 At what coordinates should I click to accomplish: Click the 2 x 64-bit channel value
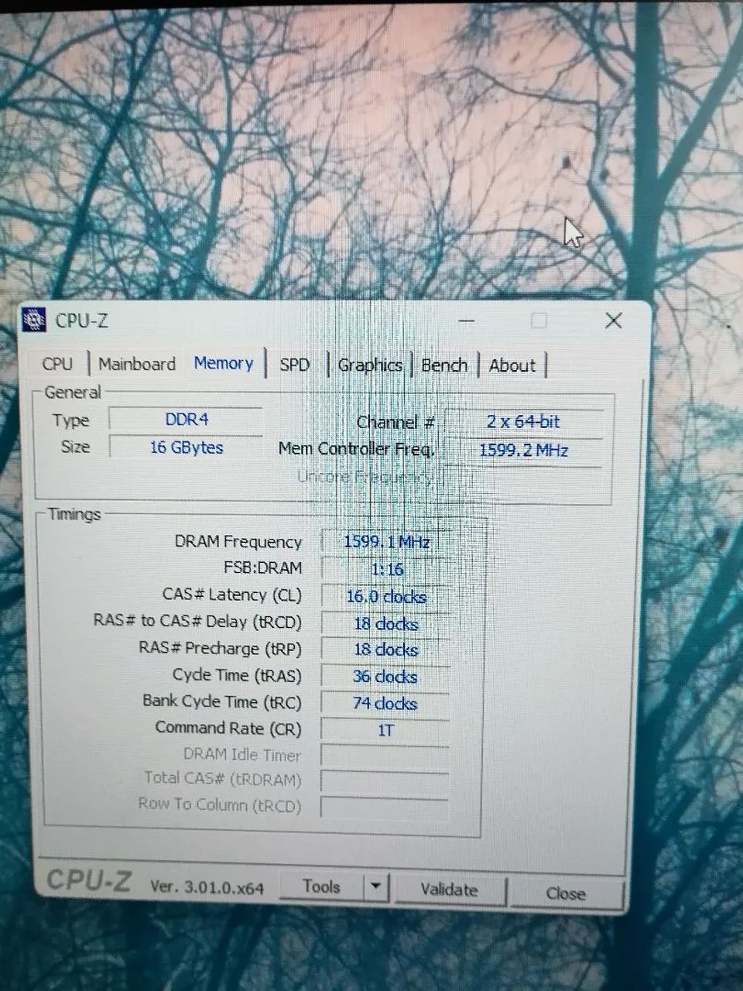(523, 421)
